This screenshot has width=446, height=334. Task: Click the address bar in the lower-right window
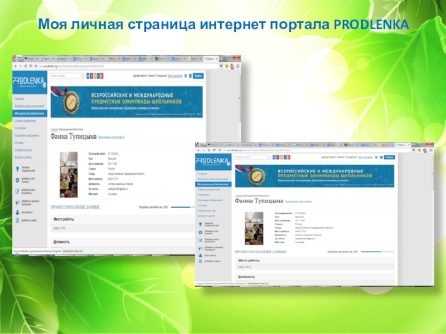[314, 150]
